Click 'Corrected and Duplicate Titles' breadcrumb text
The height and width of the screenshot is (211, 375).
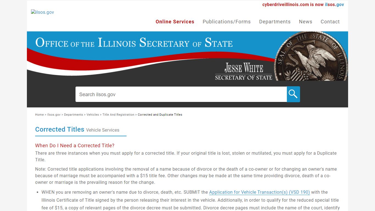point(160,115)
